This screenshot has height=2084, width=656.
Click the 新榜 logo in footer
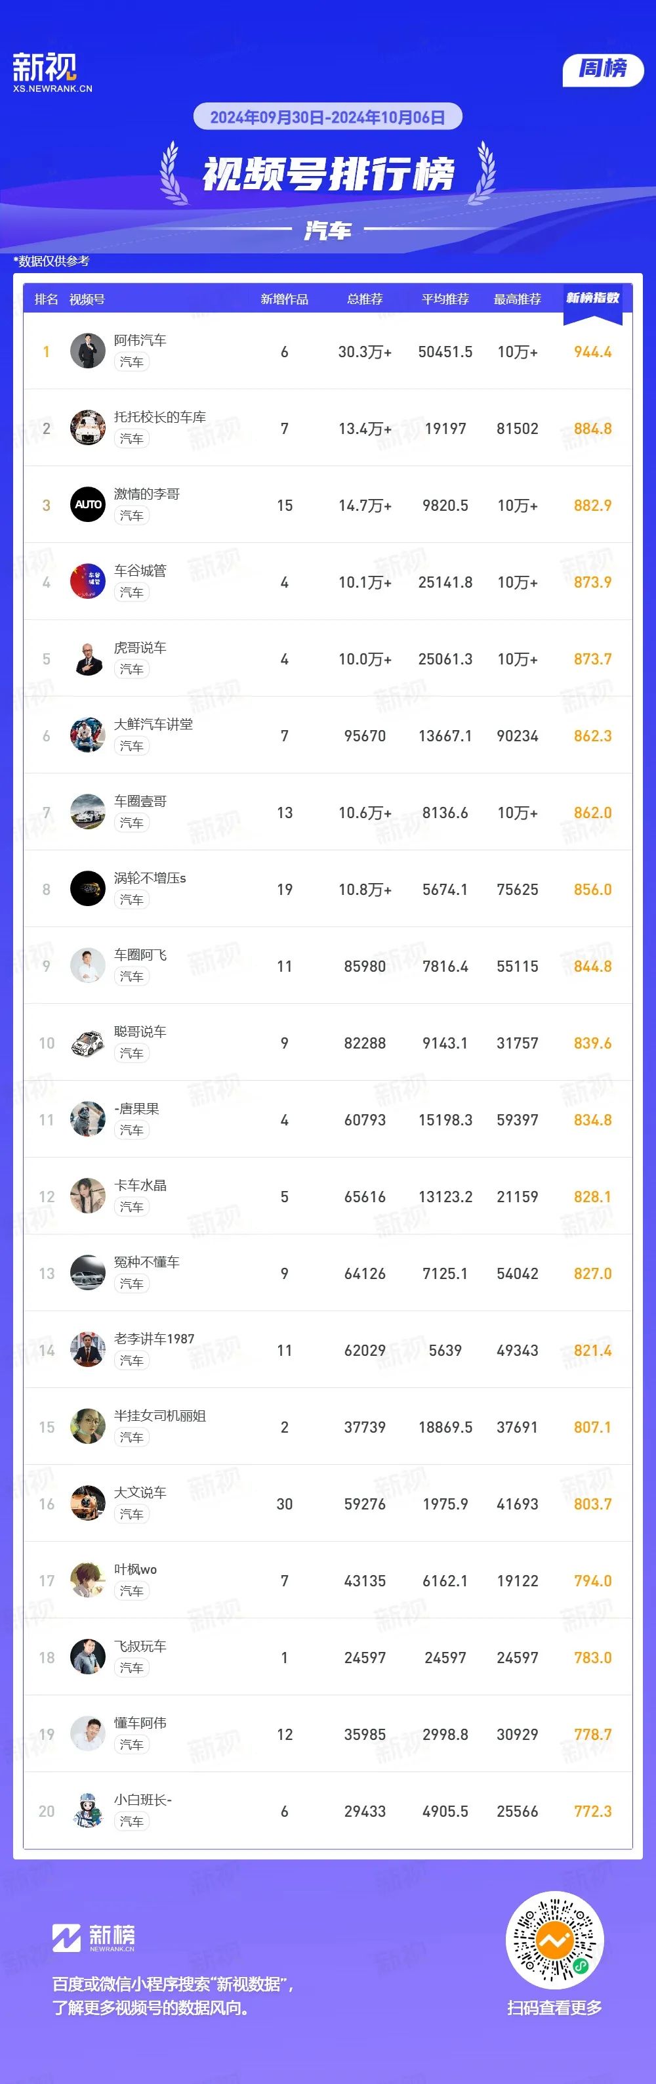click(x=94, y=1938)
